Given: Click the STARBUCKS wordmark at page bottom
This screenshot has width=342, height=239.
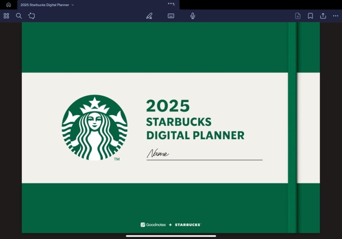Looking at the screenshot, I should (x=187, y=225).
